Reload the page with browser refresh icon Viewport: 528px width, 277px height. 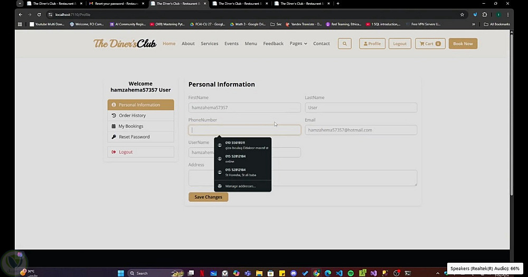pyautogui.click(x=39, y=14)
